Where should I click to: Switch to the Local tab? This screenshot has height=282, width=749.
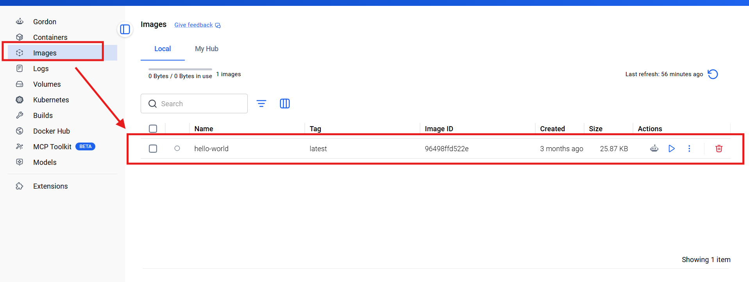coord(163,49)
